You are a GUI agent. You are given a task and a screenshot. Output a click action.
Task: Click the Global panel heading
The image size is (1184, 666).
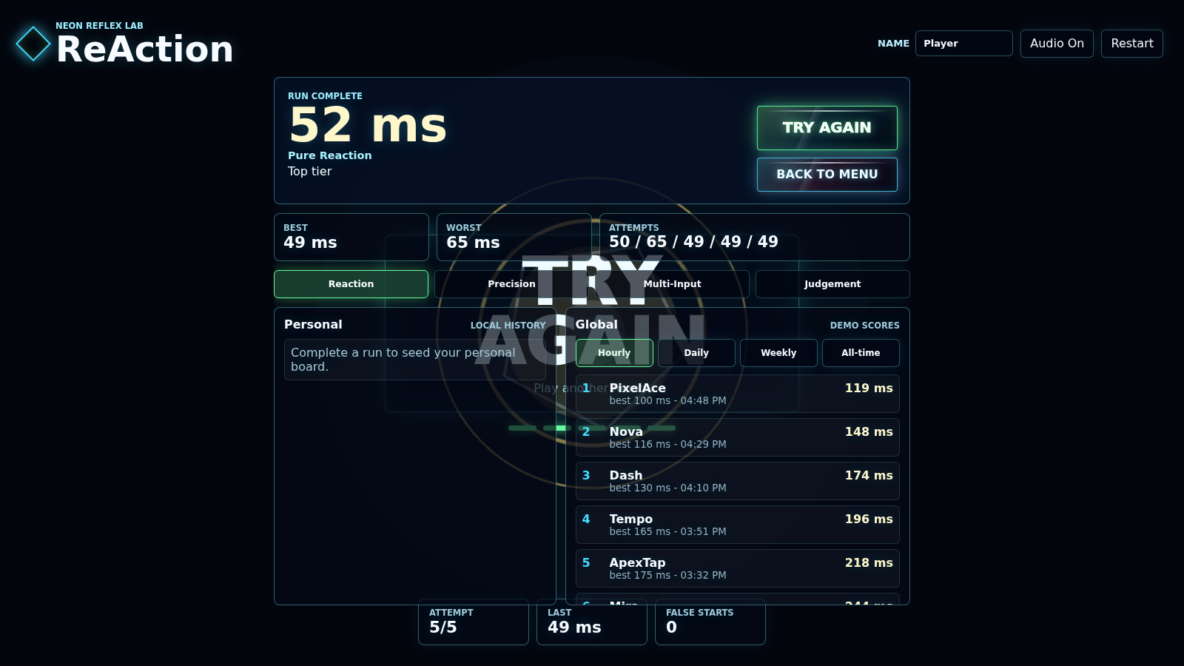tap(596, 325)
